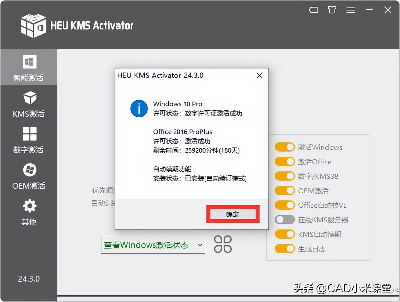Image resolution: width=400 pixels, height=302 pixels.
Task: Toggle the KMS自动续期 switch
Action: pyautogui.click(x=285, y=234)
